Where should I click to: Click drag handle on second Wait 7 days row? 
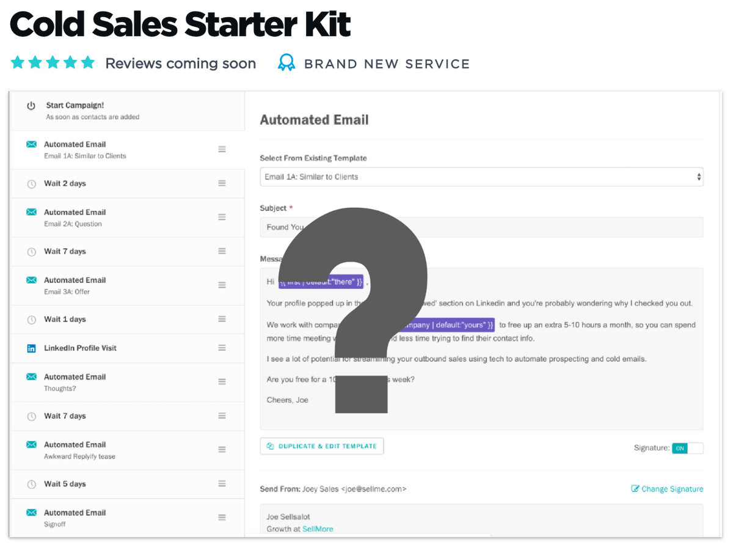[222, 416]
